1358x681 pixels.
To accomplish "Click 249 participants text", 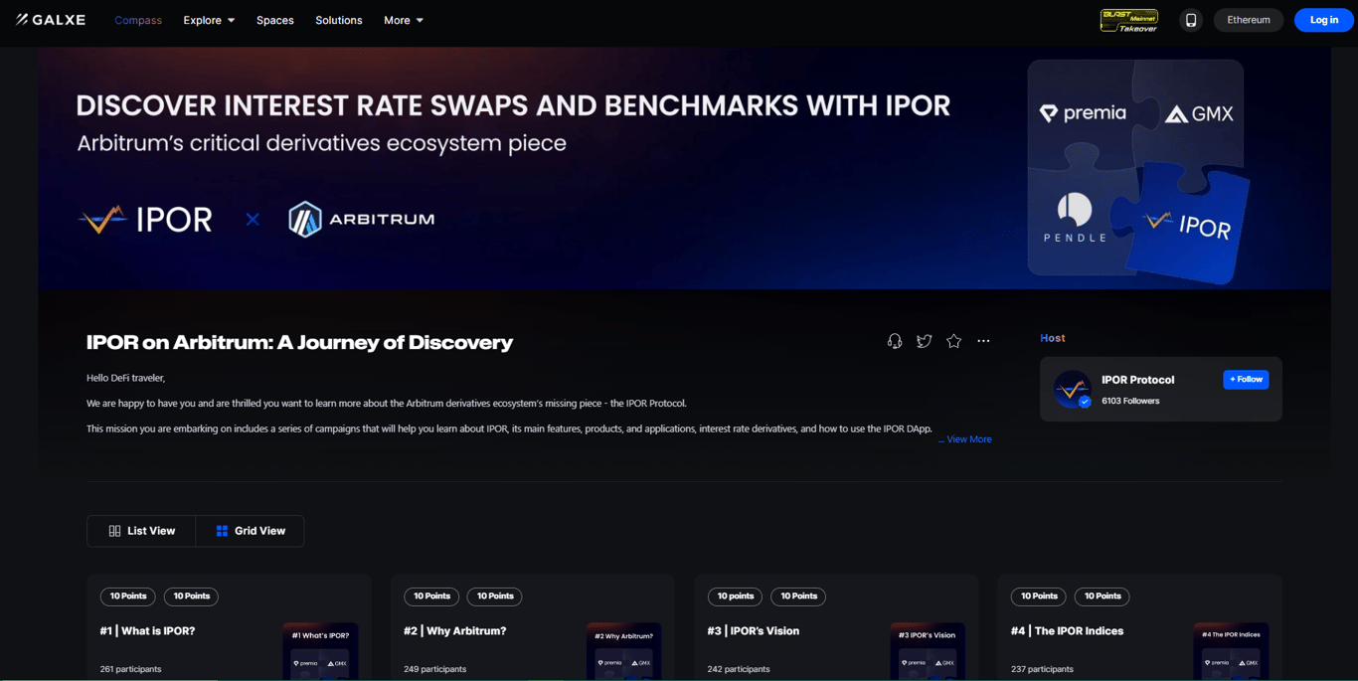I will (x=434, y=669).
